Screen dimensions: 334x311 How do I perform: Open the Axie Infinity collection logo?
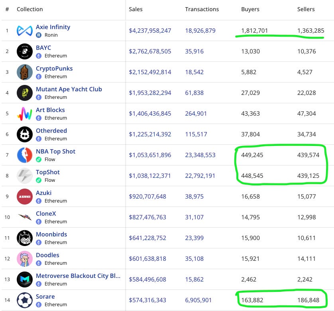pos(25,31)
